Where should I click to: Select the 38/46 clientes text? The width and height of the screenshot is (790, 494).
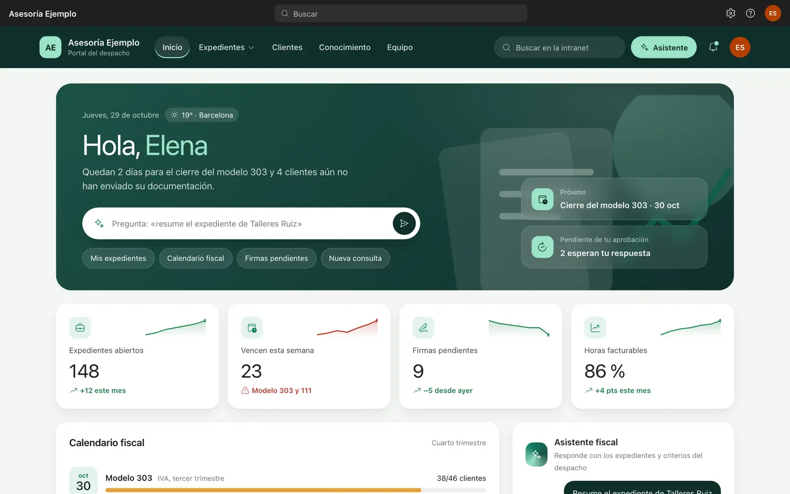pos(461,478)
